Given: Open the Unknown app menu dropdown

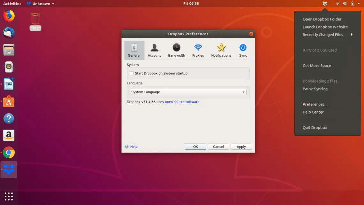Looking at the screenshot, I should [x=41, y=4].
